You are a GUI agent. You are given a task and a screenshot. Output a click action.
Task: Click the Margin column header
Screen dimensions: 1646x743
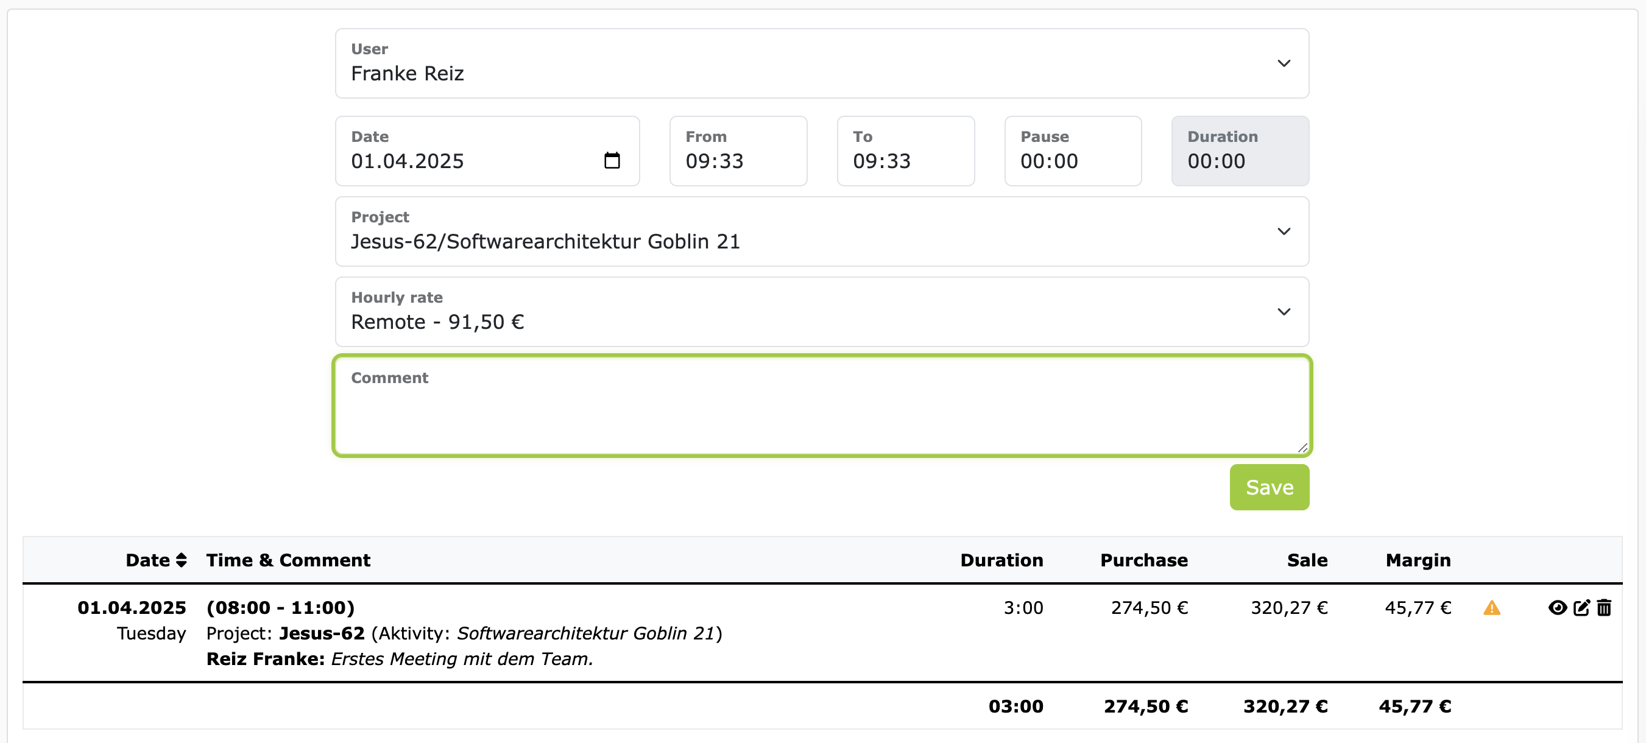1417,560
